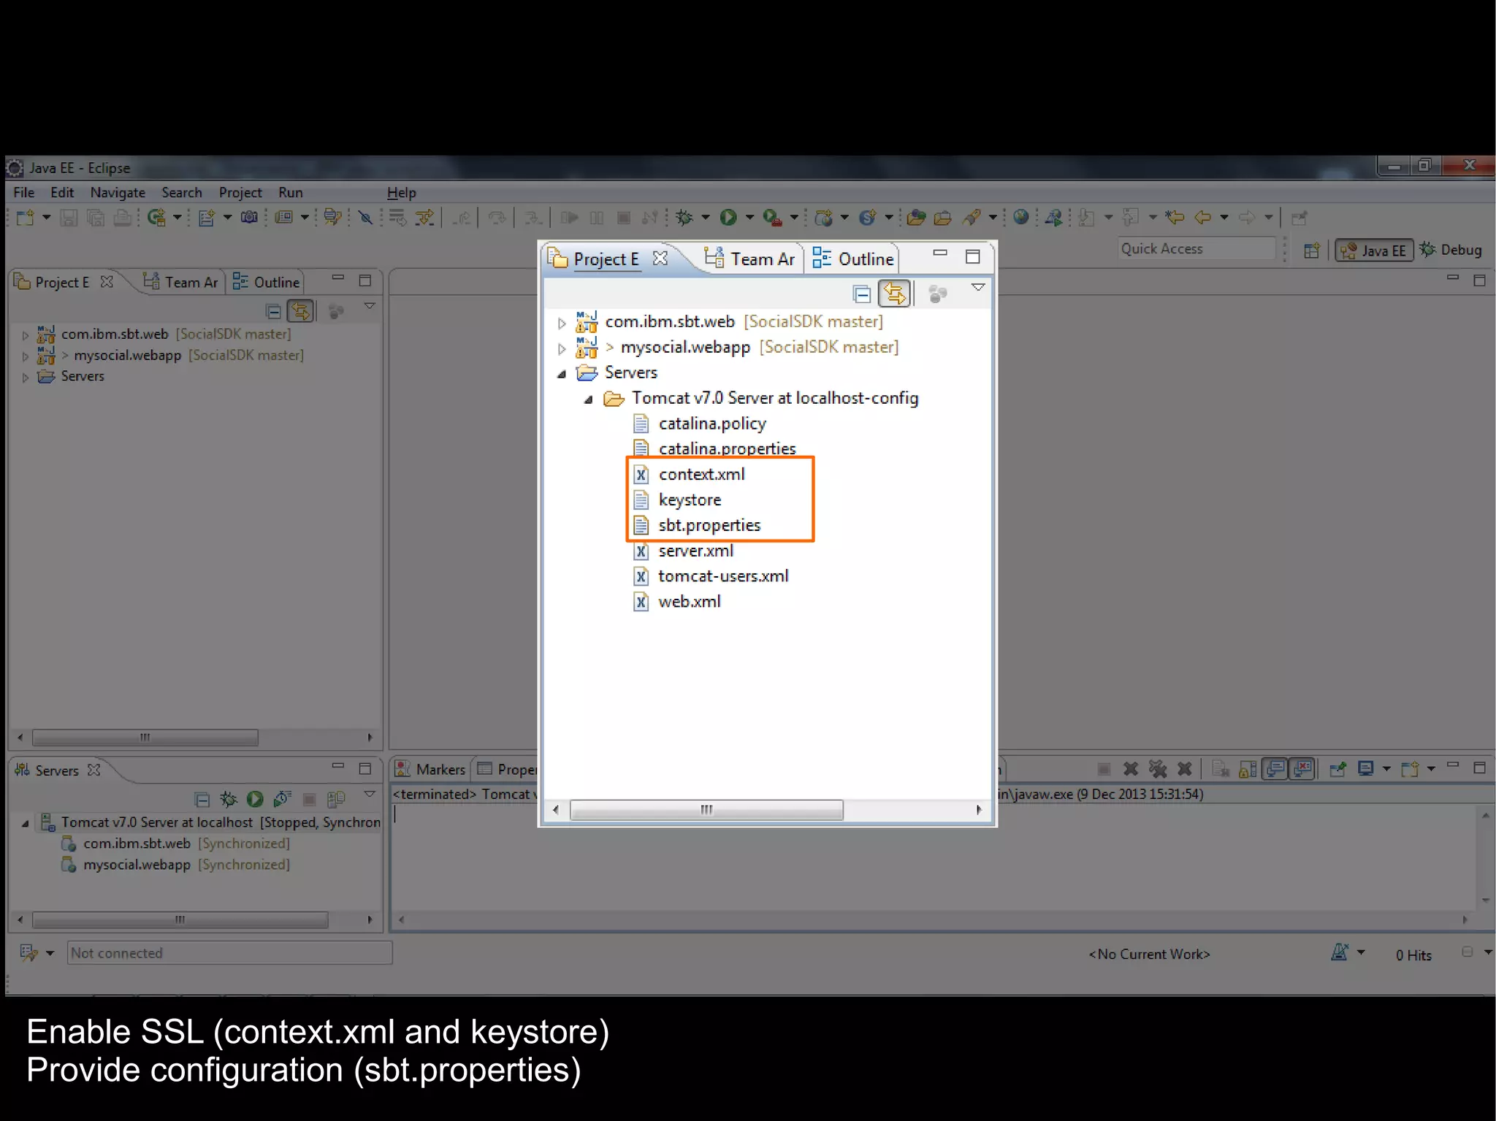This screenshot has width=1496, height=1121.
Task: Switch to the Outline tab in the enlarged panel
Action: click(853, 259)
